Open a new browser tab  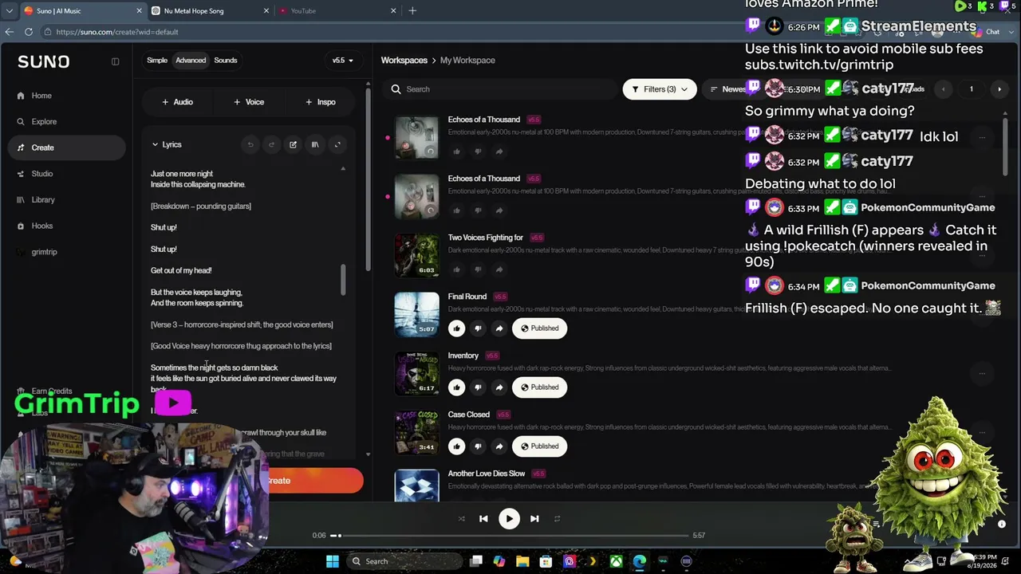point(412,11)
